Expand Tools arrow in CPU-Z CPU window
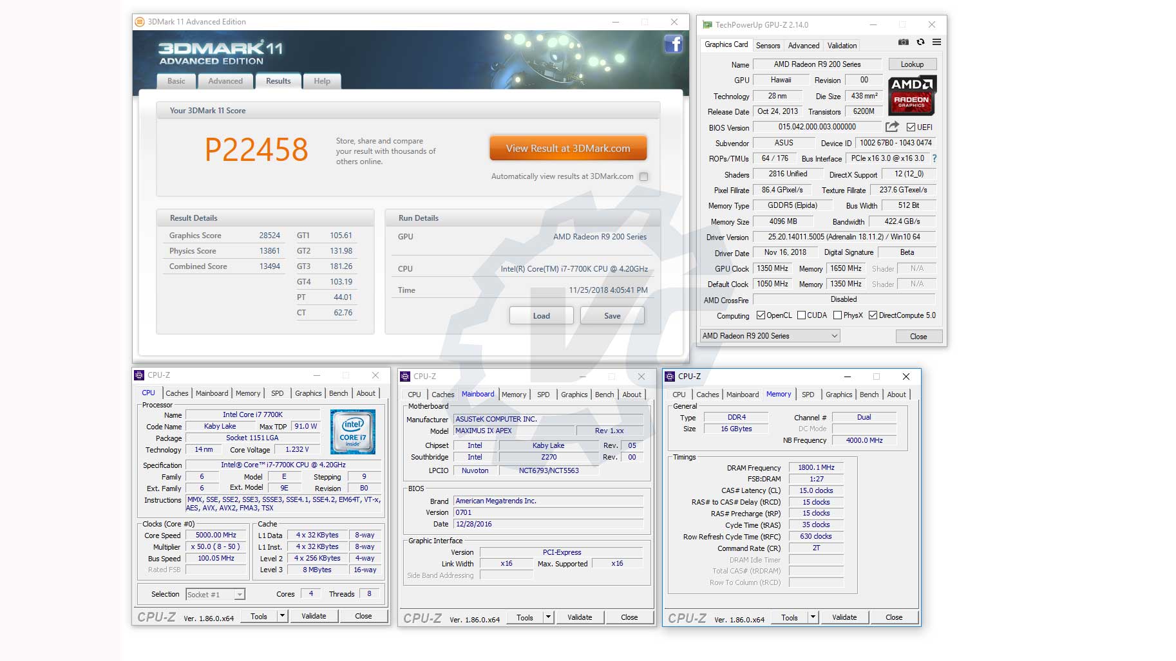 [x=282, y=616]
